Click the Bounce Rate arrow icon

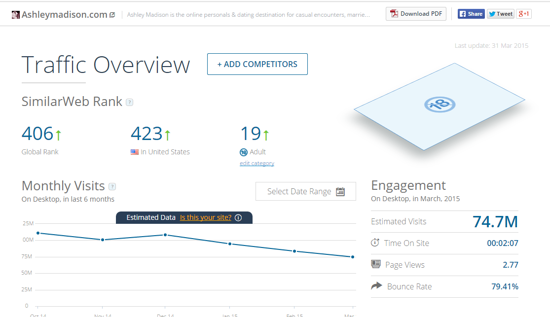[x=376, y=286]
